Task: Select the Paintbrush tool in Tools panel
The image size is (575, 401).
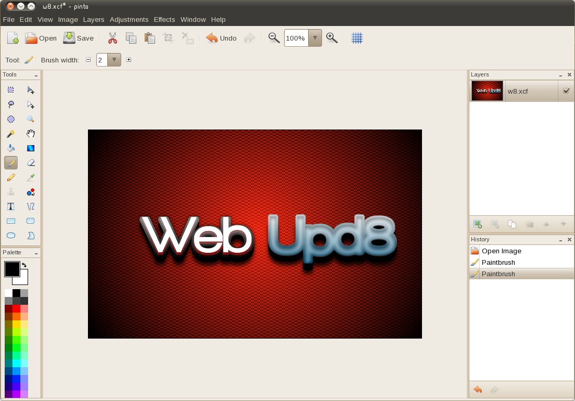Action: coord(11,163)
